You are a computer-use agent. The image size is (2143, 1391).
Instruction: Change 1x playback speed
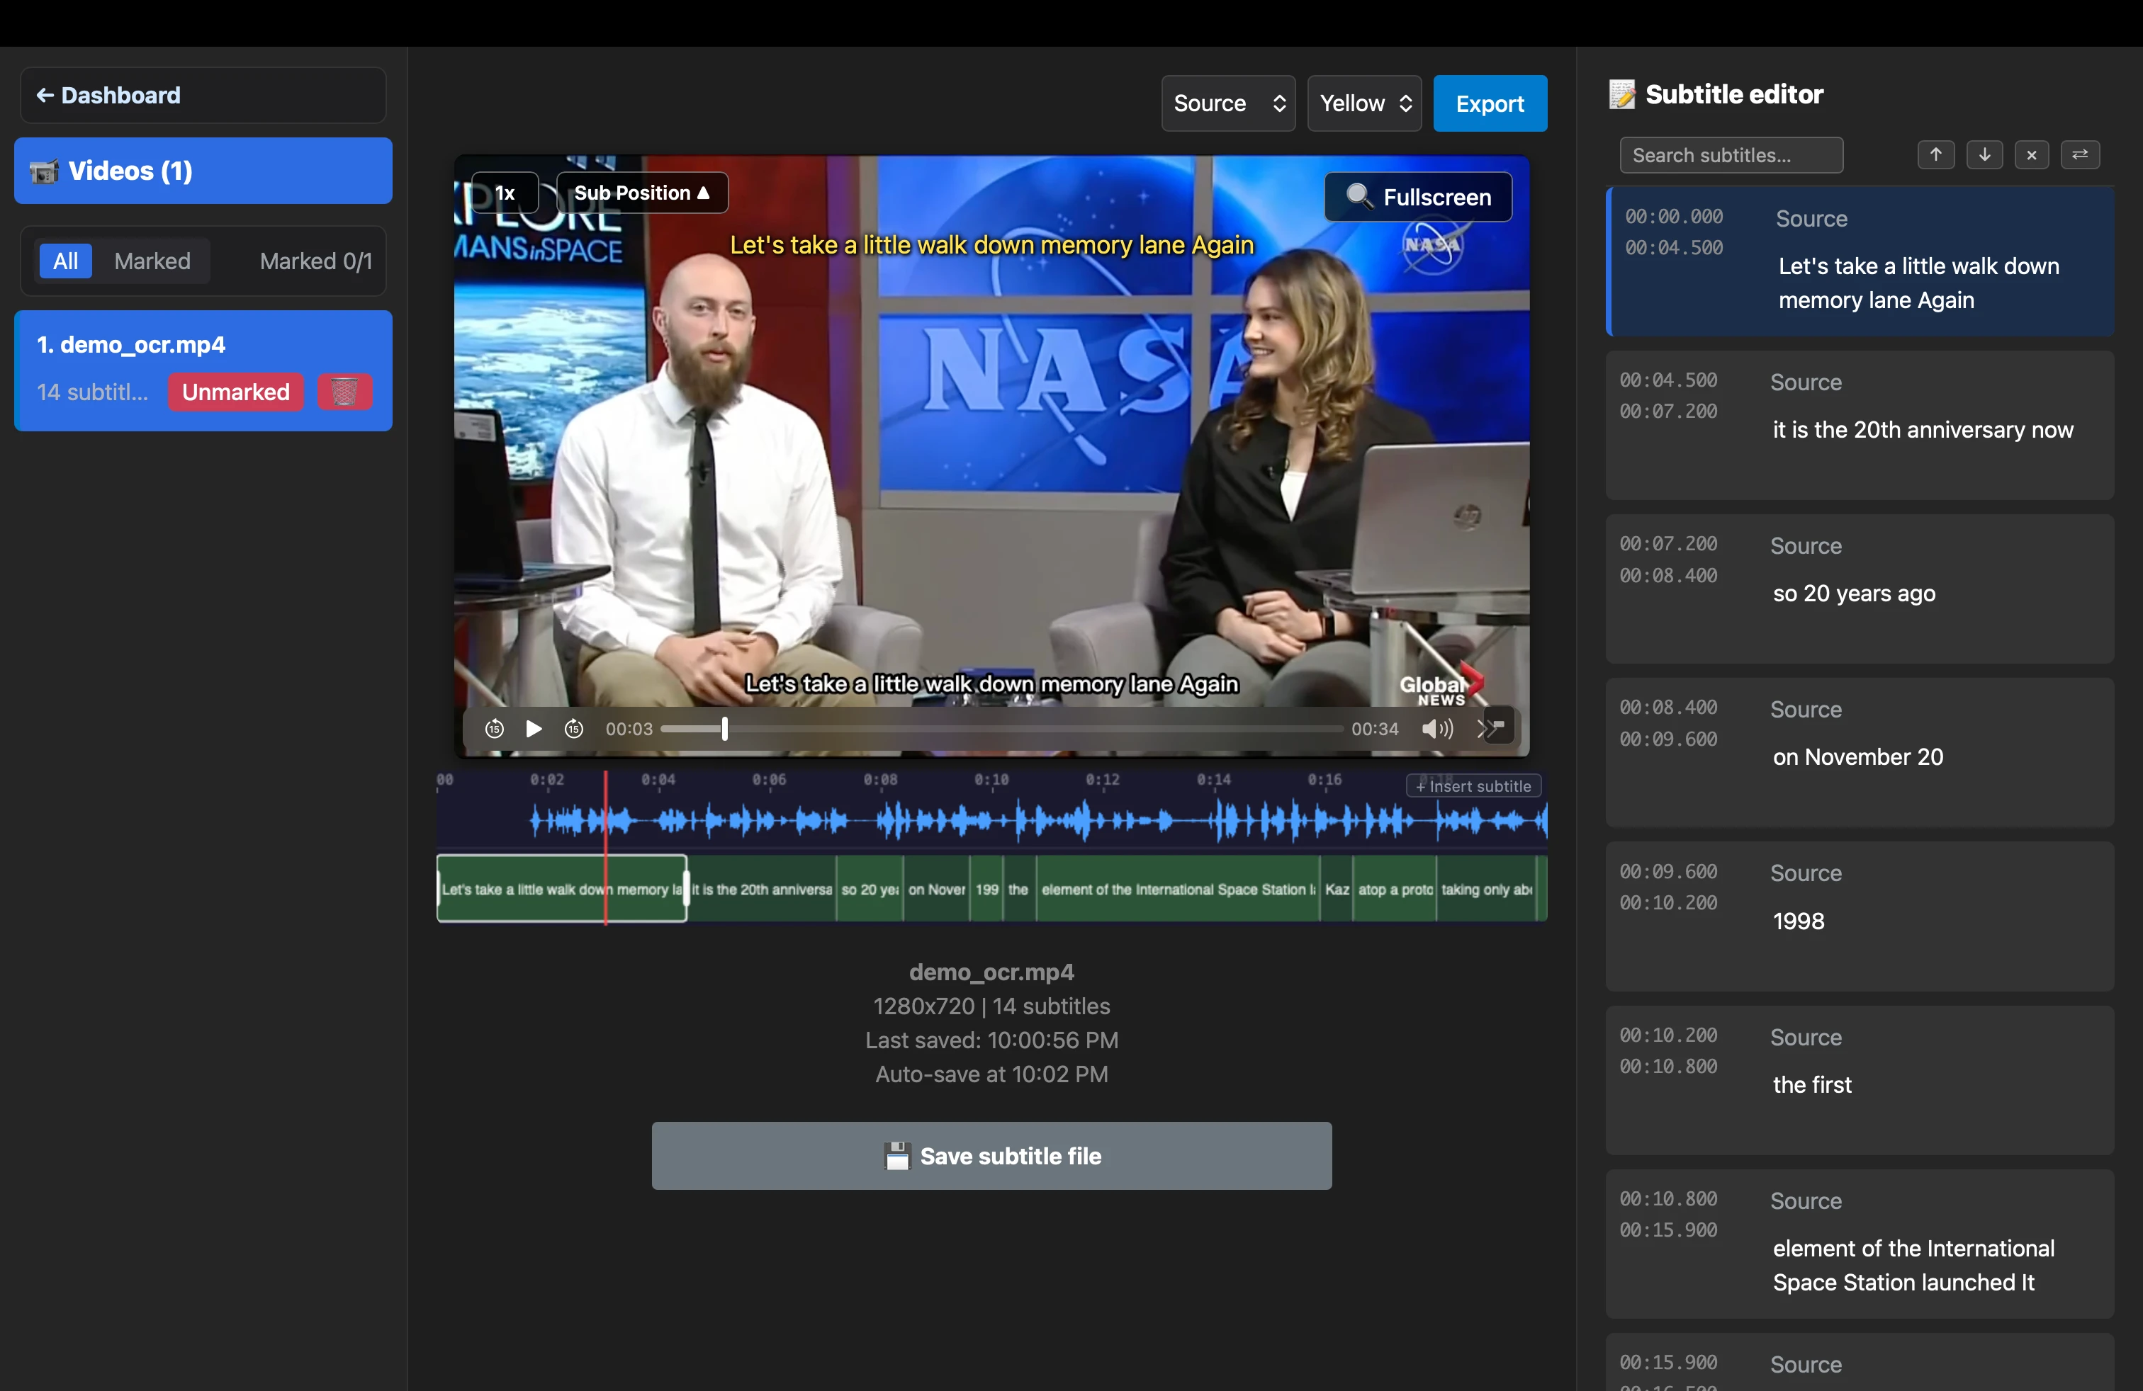point(505,193)
